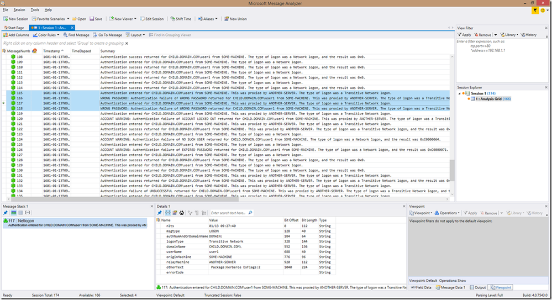552x300 pixels.
Task: Close the Session 1 analysis tab
Action: coord(72,28)
